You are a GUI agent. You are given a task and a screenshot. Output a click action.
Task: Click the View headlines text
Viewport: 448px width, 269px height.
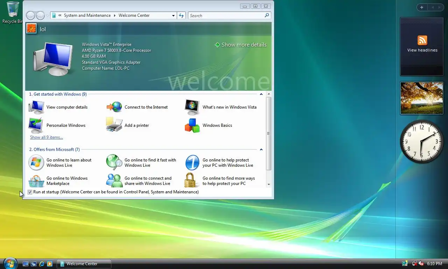(x=422, y=50)
